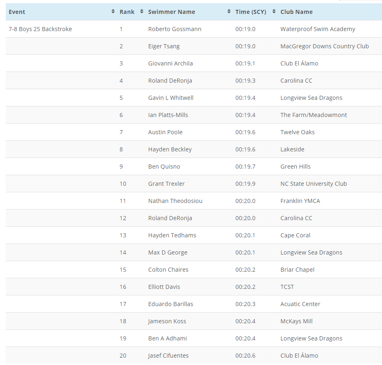
Task: Select time 00:19.3 in rank 4 row
Action: point(245,81)
